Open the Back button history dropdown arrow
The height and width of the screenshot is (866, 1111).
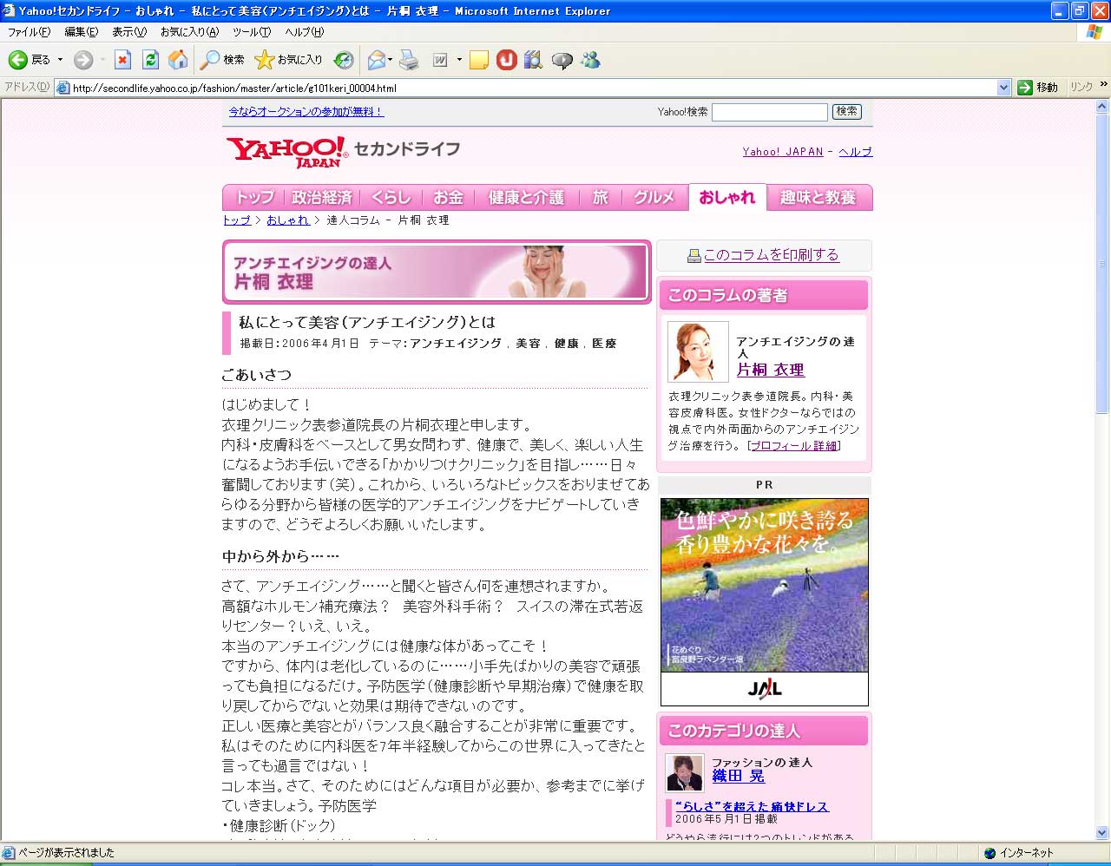point(60,60)
